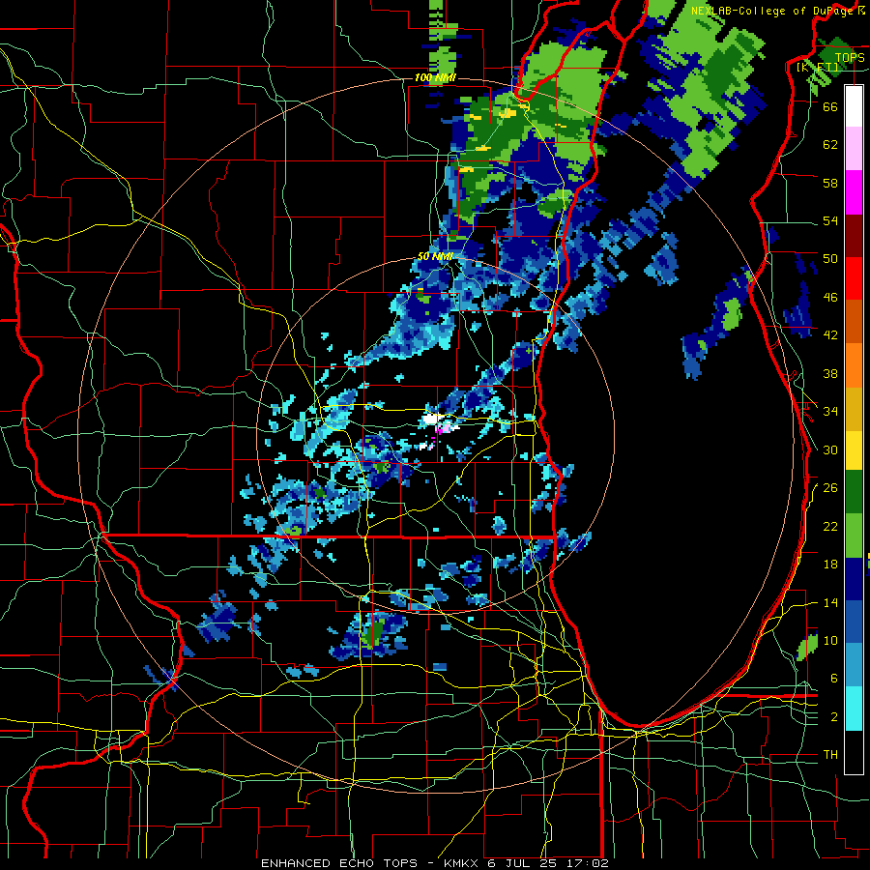Select the 2 scale label
Screen dimensions: 870x870
(833, 717)
